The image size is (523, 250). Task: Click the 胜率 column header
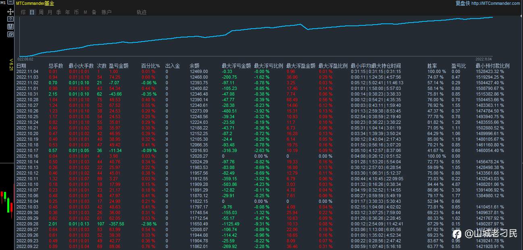tap(432, 66)
